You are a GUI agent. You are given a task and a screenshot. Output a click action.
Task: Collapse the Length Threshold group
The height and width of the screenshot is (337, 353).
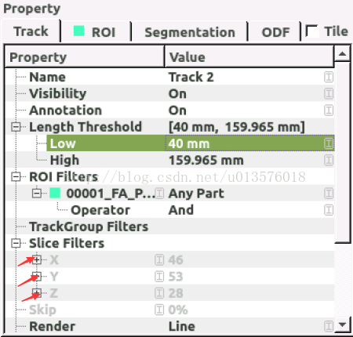16,127
